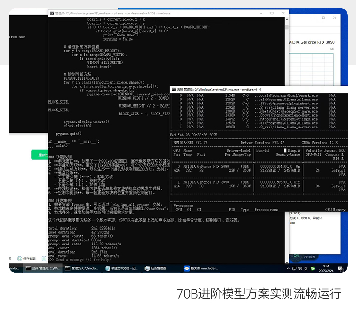
Task: Switch to 新建文本文档 Notepad taskbar item
Action: [x=121, y=268]
